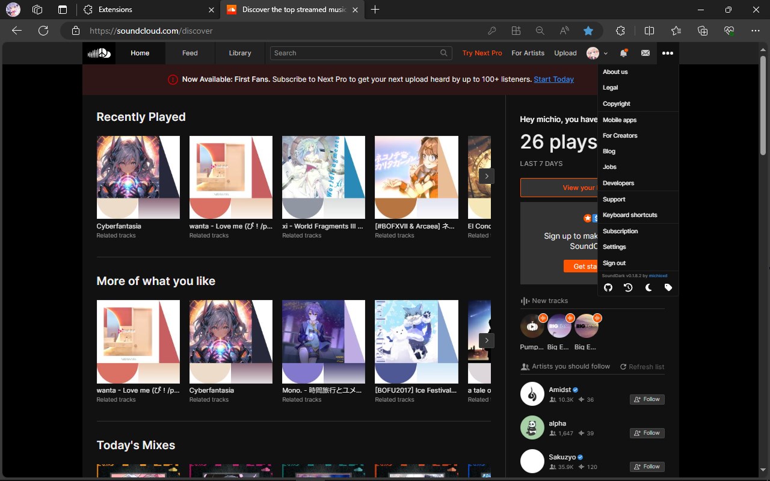Follow the artist alpha
This screenshot has height=481, width=770.
647,433
